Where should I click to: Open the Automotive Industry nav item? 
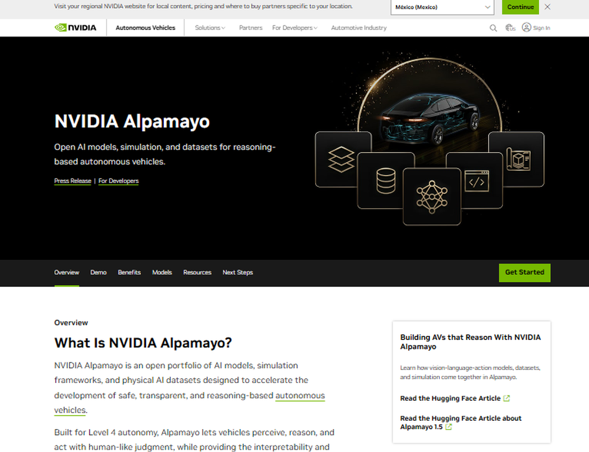click(359, 28)
